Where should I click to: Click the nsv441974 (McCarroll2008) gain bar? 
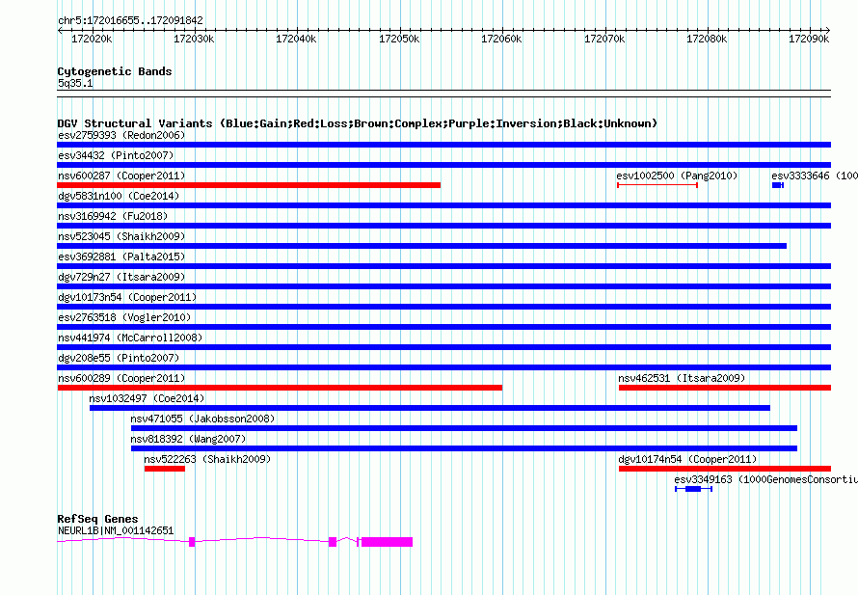(x=443, y=347)
